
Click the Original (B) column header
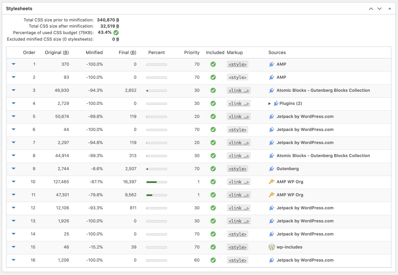(57, 52)
